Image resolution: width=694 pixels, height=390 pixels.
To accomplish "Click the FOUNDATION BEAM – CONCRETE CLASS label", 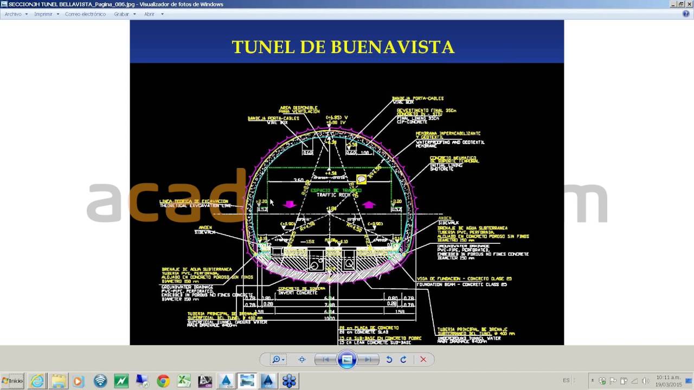I will point(461,284).
